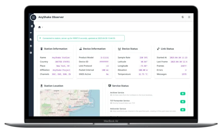Open the settings gear in the sidebar
This screenshot has width=219, height=131.
31,53
